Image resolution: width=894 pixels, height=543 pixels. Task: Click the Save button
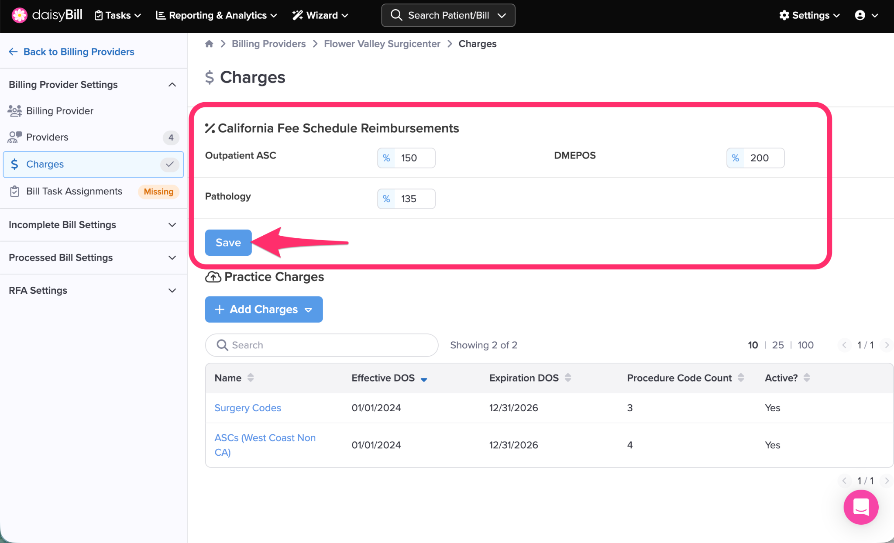coord(228,243)
